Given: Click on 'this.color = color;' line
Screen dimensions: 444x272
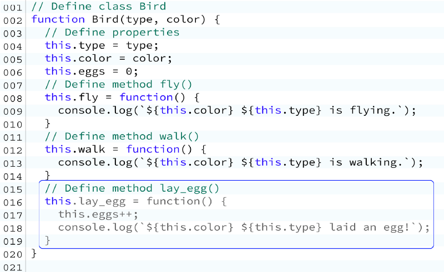Looking at the screenshot, I should [108, 58].
